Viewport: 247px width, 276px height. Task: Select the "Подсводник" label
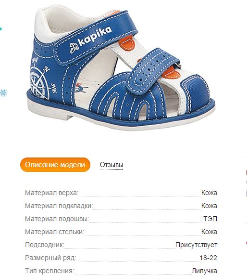pos(45,245)
